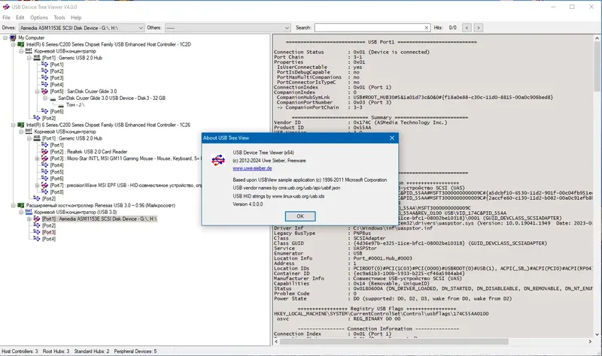The image size is (602, 356).
Task: Click the precisionWave MSI EPF USB device icon
Action: [x=45, y=185]
